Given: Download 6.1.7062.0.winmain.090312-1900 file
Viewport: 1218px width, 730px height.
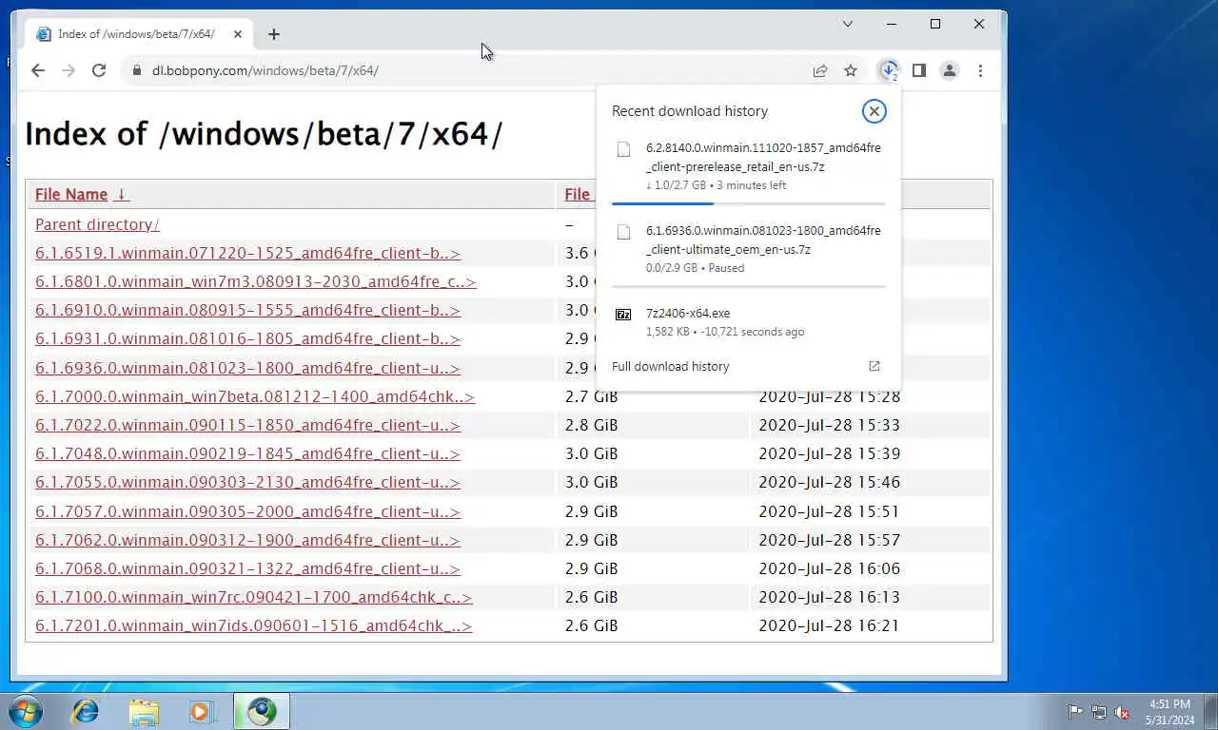Looking at the screenshot, I should [x=247, y=540].
